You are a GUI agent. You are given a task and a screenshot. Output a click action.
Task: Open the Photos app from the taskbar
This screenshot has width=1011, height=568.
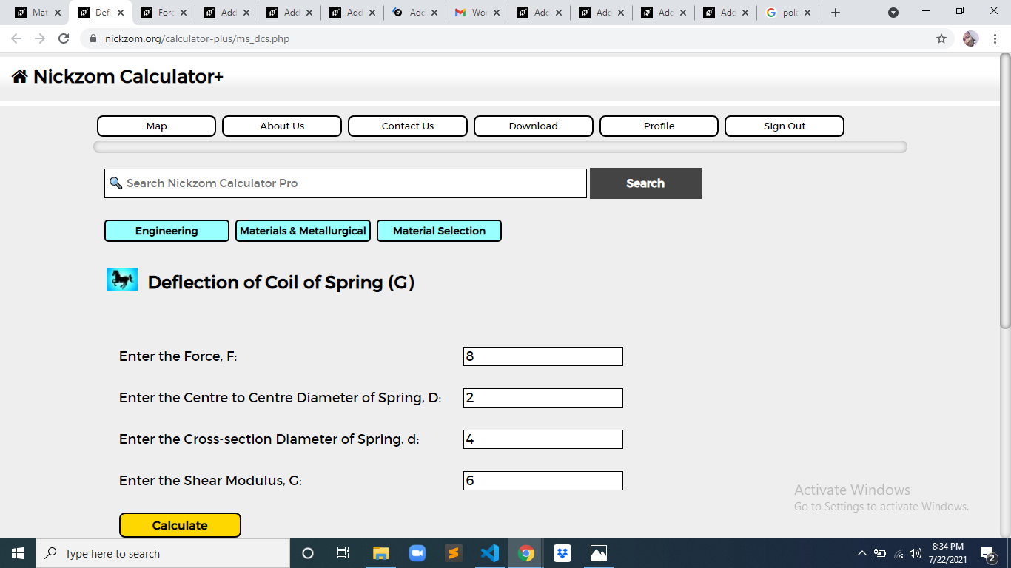click(x=599, y=553)
